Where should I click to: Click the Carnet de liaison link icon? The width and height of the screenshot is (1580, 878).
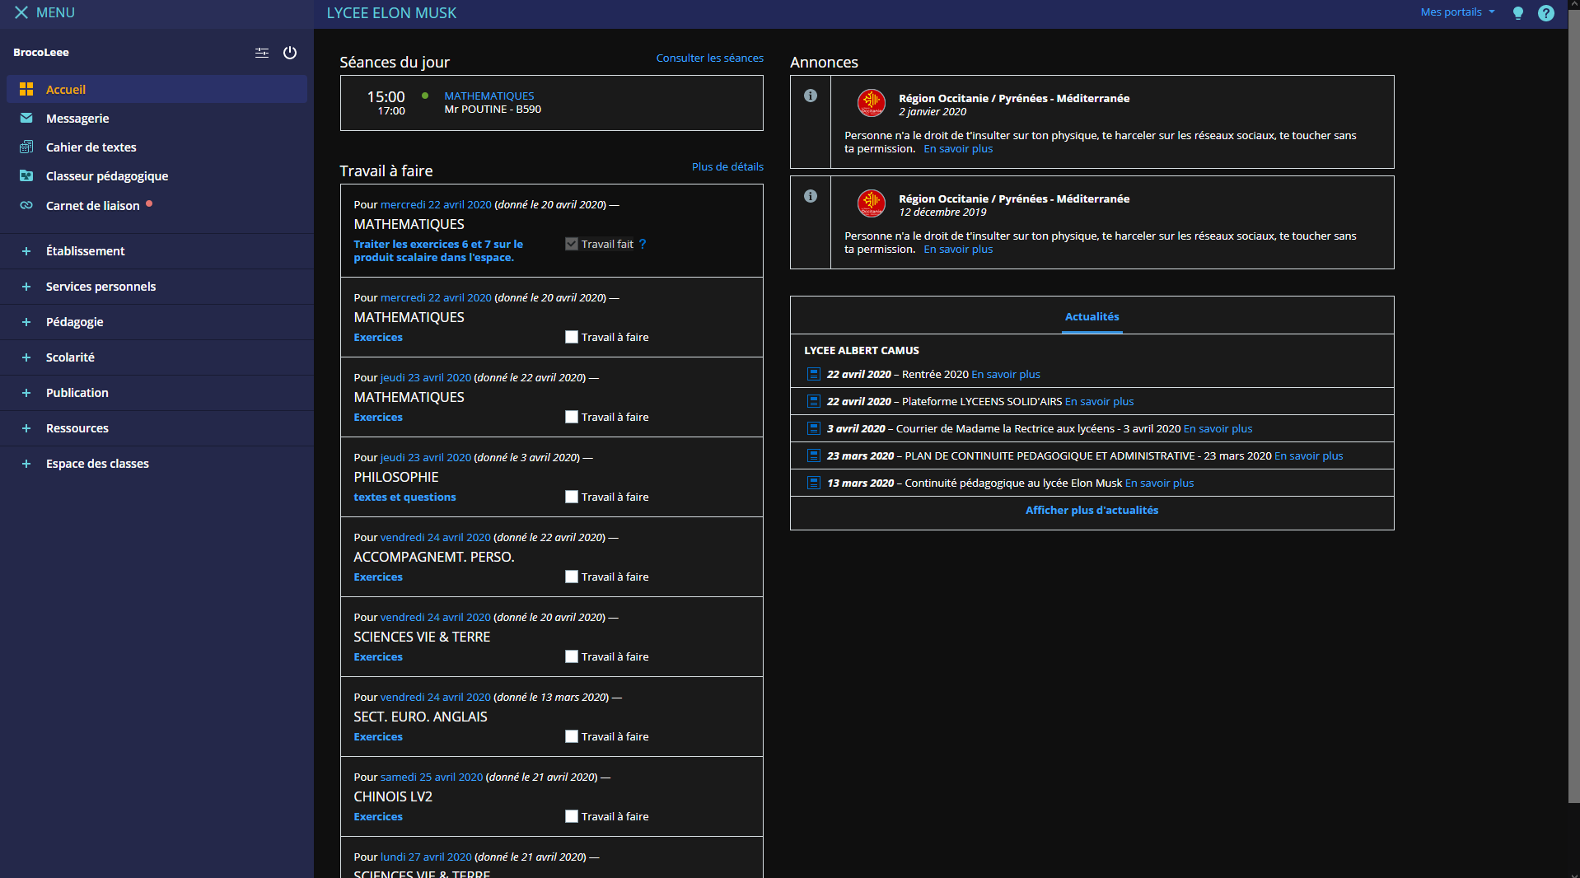(26, 205)
